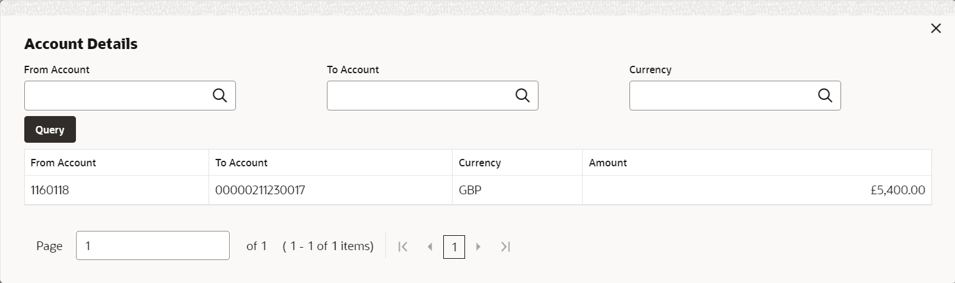Close the Account Details dialog
Image resolution: width=955 pixels, height=283 pixels.
935,29
